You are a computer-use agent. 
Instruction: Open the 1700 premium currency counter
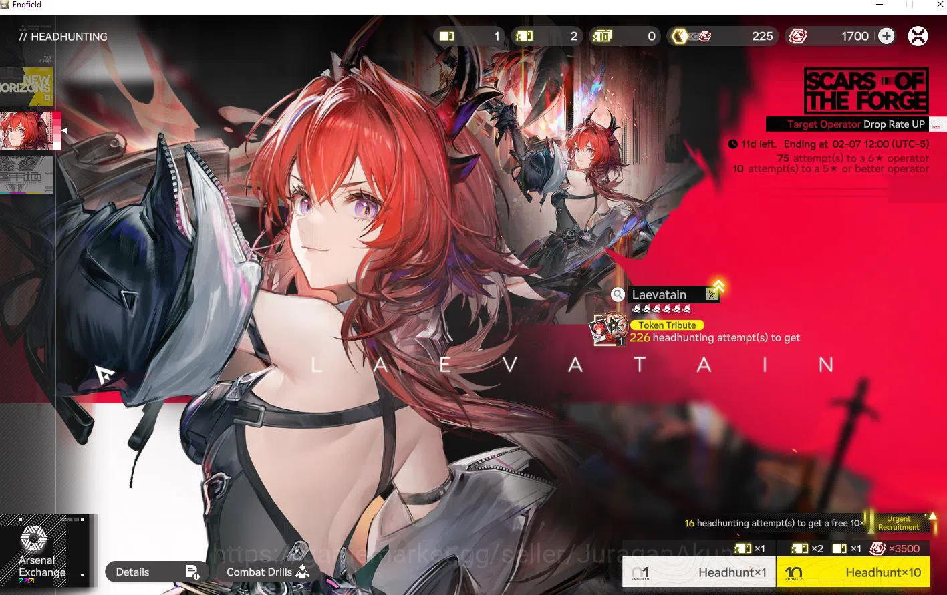841,36
